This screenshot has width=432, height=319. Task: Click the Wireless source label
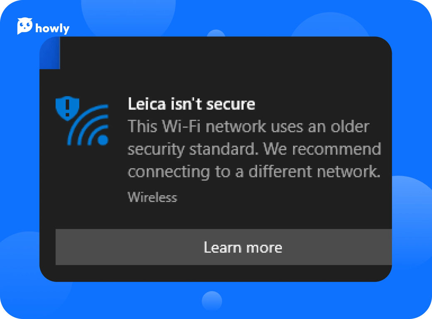tap(152, 197)
